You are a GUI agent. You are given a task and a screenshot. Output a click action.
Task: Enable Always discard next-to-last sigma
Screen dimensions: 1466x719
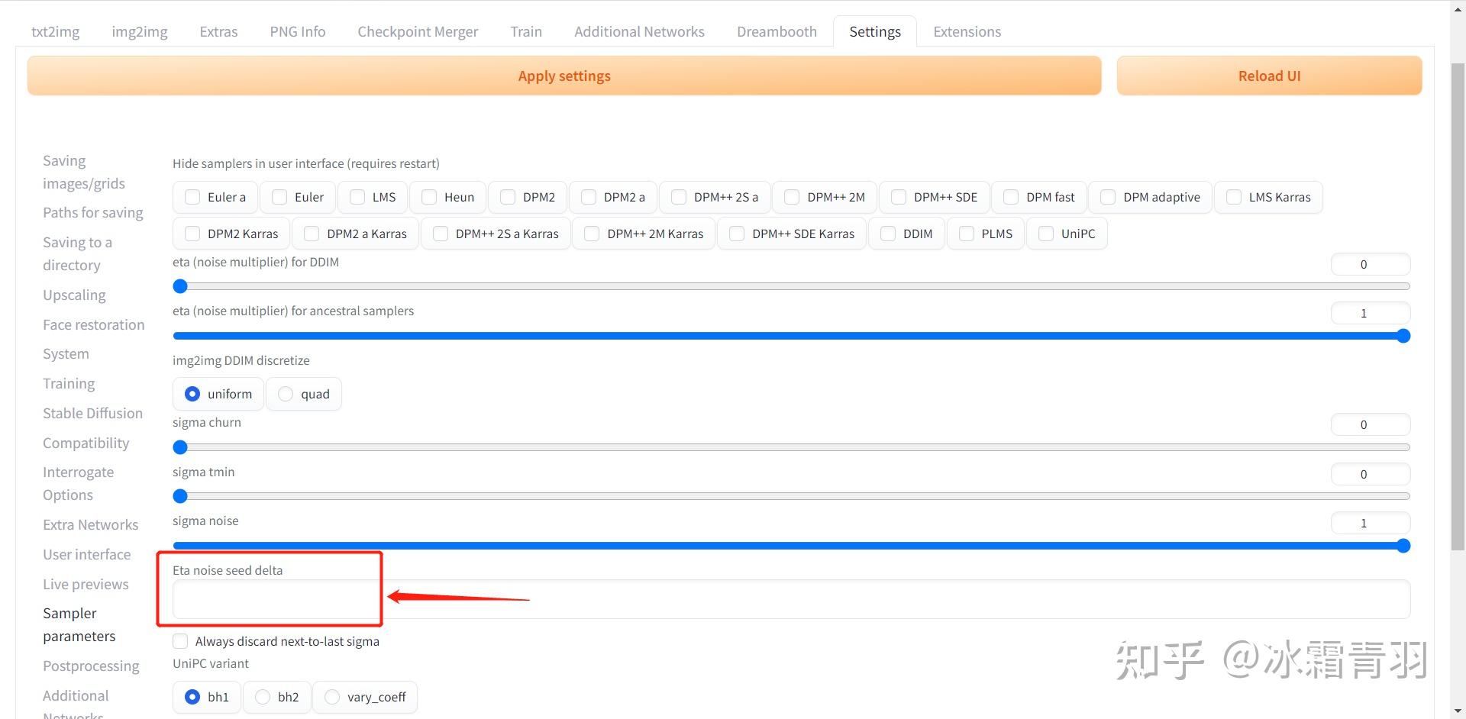[180, 641]
